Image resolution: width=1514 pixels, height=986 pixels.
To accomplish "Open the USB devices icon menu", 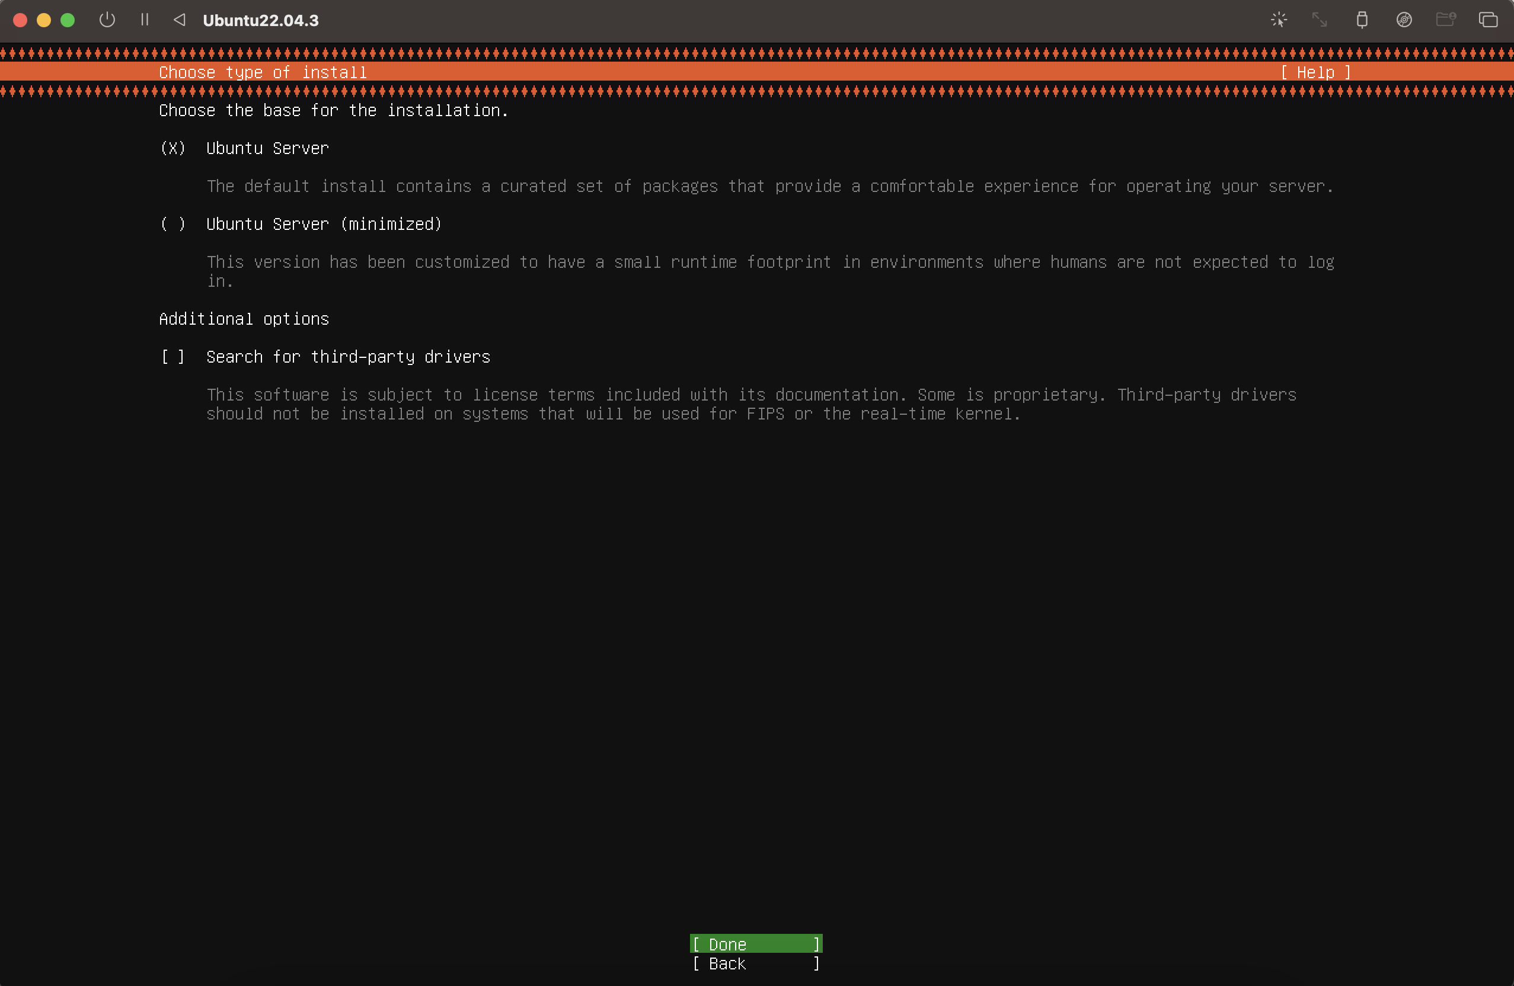I will pos(1362,20).
